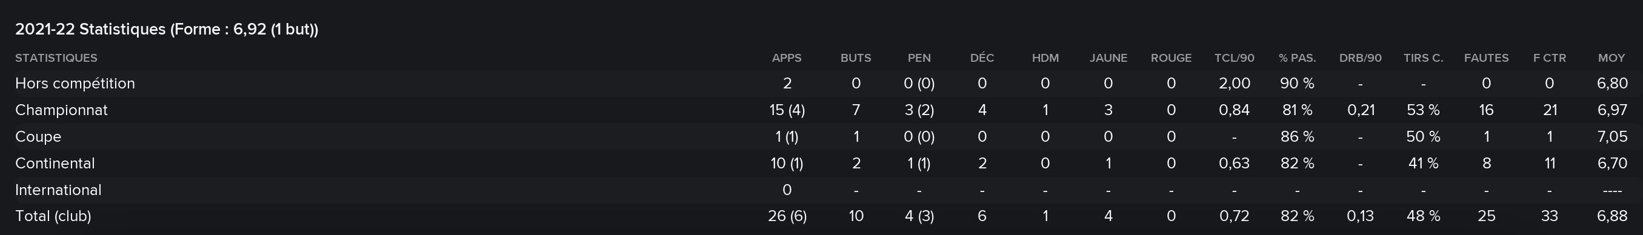Click the % PAS. column header
This screenshot has width=1643, height=235.
[x=1298, y=58]
